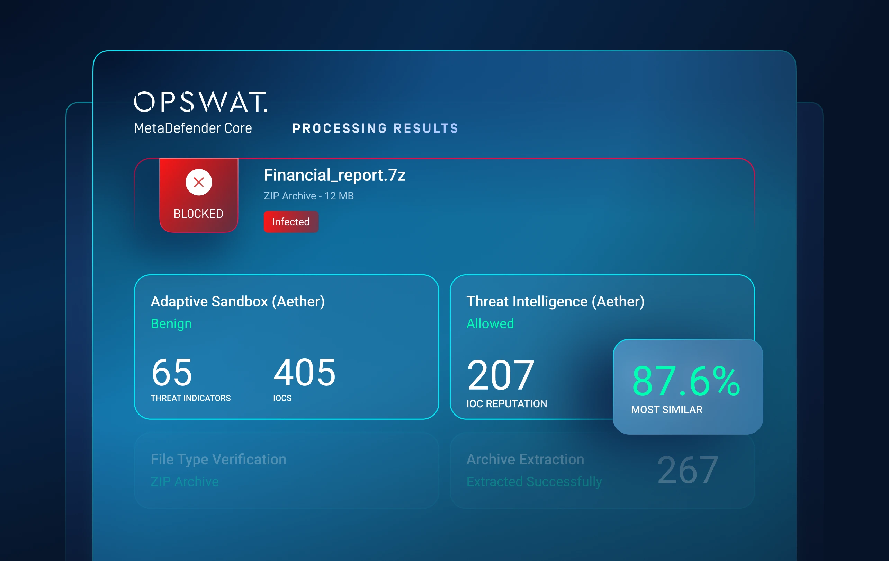Image resolution: width=889 pixels, height=561 pixels.
Task: Click the OPSWAT logo
Action: point(200,101)
